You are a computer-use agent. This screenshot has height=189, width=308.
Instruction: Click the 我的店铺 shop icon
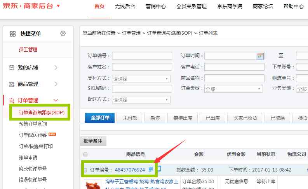[12, 68]
